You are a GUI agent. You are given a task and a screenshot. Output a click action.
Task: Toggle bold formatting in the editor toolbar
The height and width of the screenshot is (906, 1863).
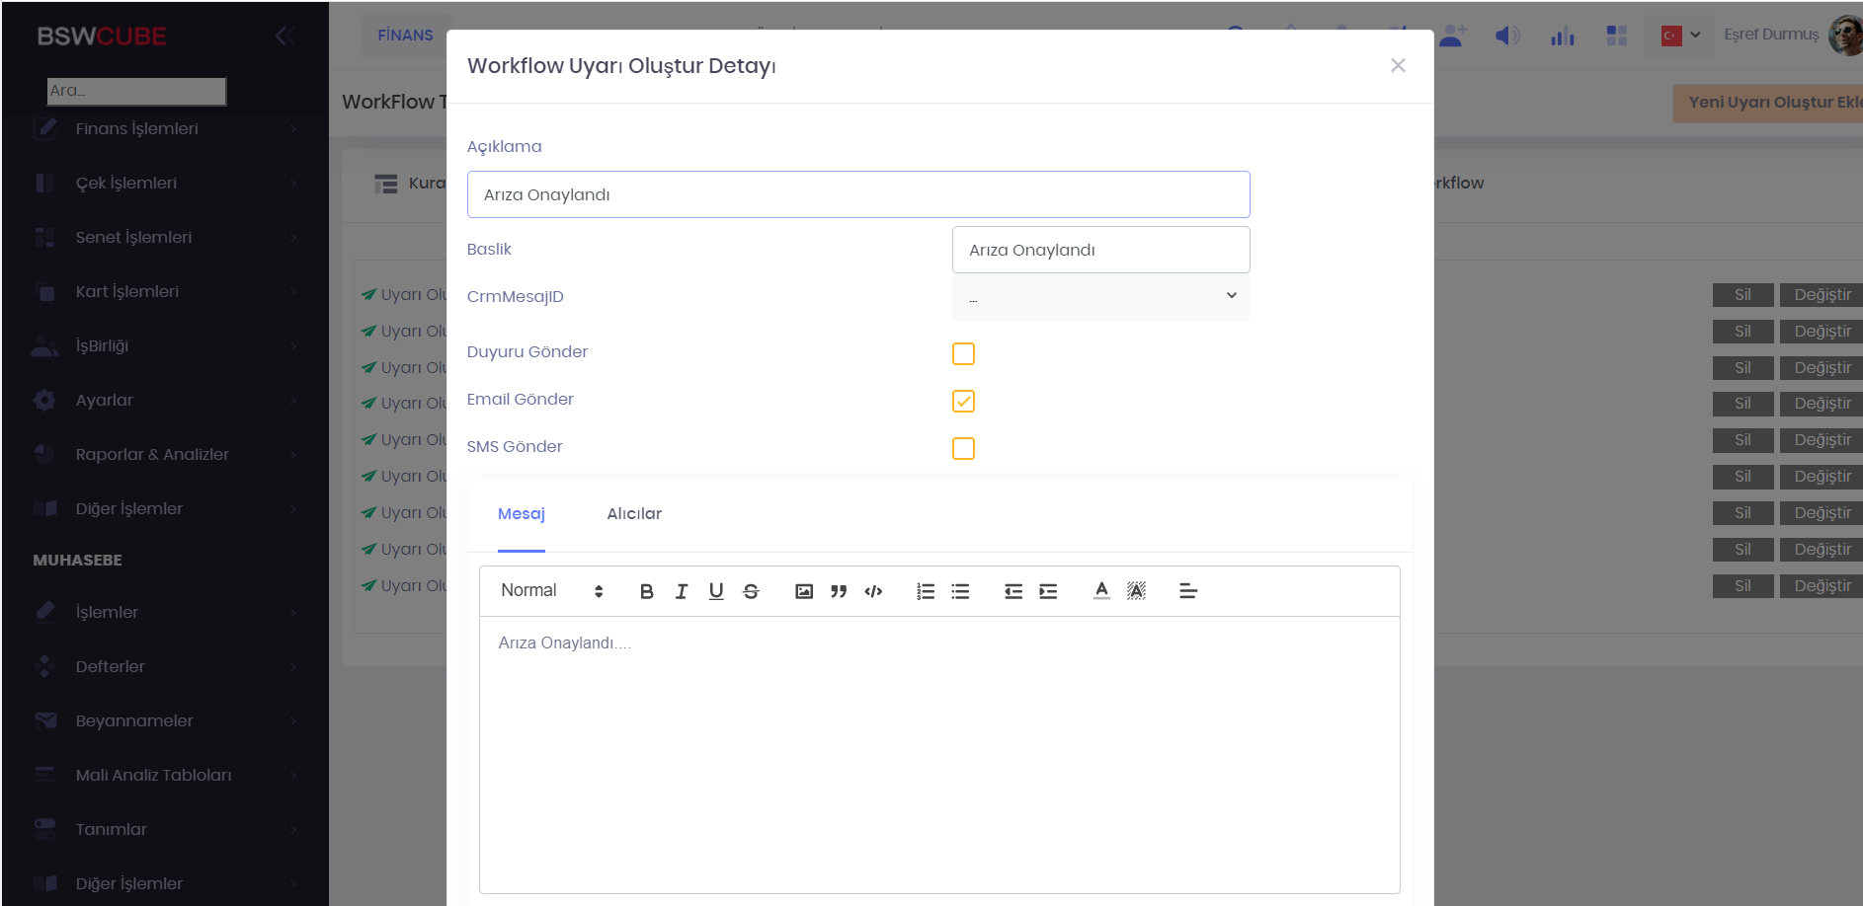646,591
